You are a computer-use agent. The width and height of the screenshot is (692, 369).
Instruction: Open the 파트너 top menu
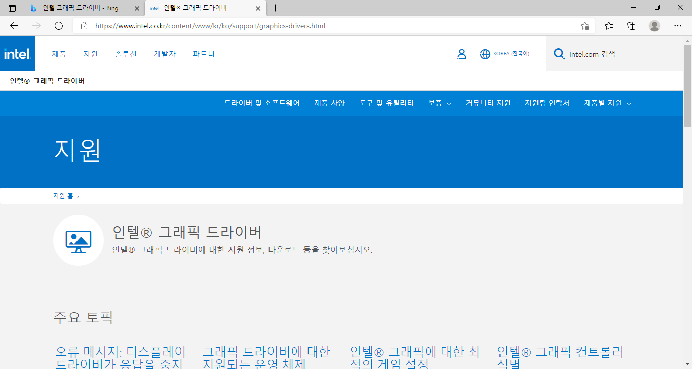click(x=204, y=54)
